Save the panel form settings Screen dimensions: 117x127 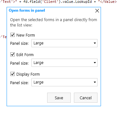59,98
